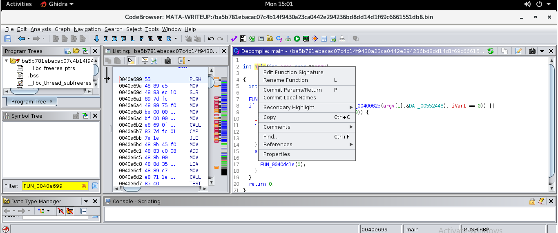Take a Decompile panel snapshot with camera icon
The width and height of the screenshot is (558, 233).
532,51
